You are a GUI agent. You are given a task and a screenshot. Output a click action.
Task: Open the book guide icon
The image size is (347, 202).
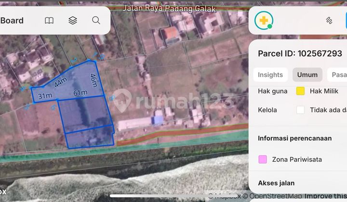pyautogui.click(x=49, y=21)
